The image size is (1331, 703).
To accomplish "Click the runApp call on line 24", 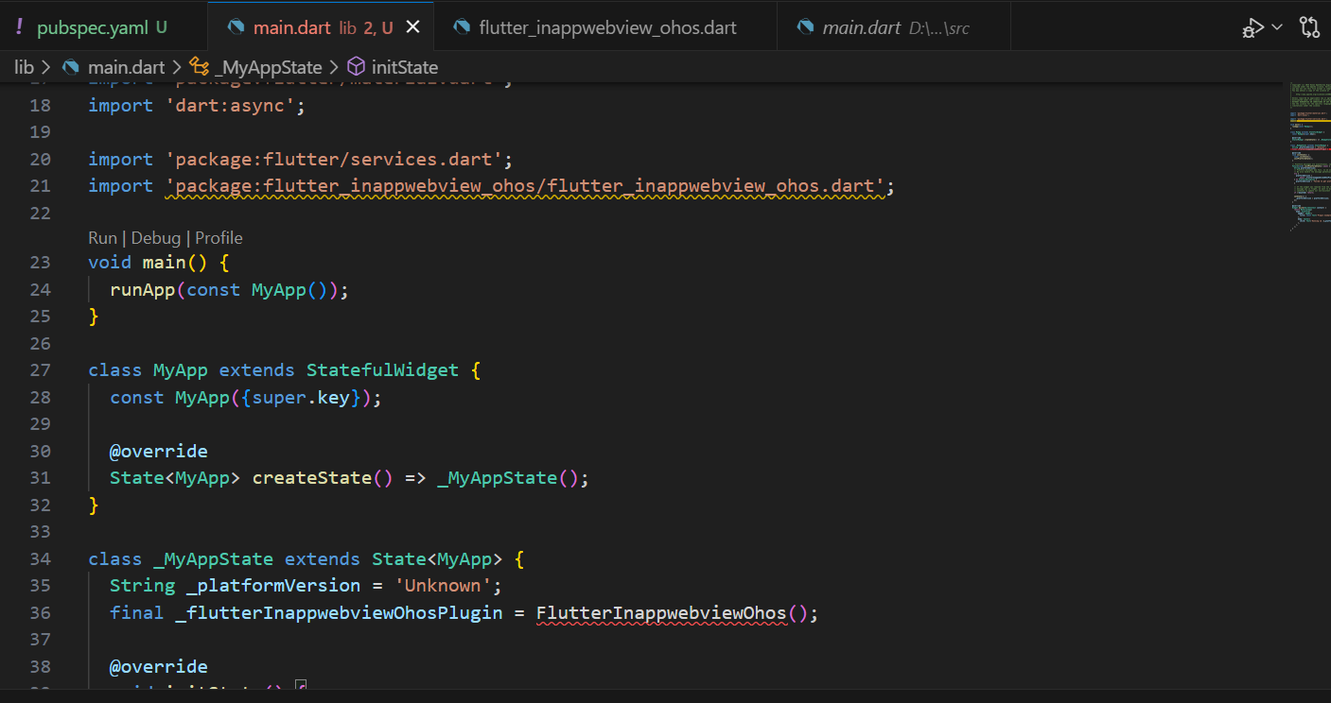I will 143,290.
